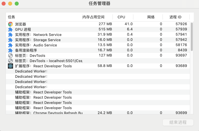199x131 pixels.
Task: Click the React icon for React Developer Tools
Action: tap(10, 66)
